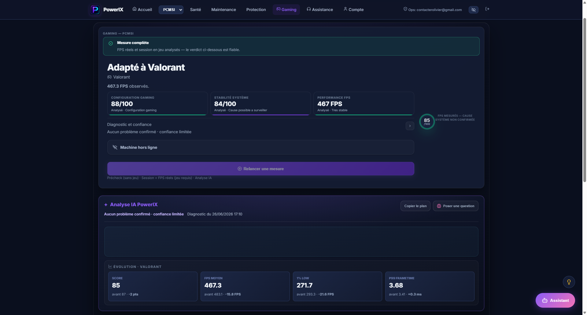587x315 pixels.
Task: Click the '467.3 FPS observés' text
Action: pyautogui.click(x=128, y=86)
